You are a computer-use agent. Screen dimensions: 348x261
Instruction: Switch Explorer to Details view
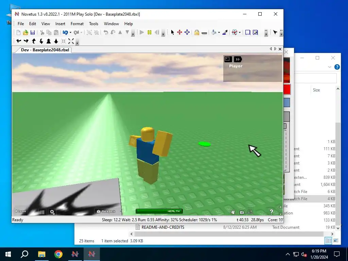click(329, 241)
